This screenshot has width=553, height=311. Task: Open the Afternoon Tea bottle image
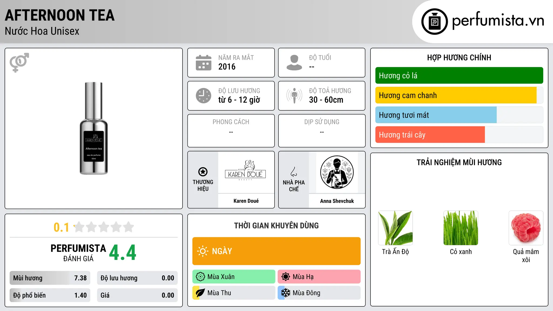[x=94, y=128]
